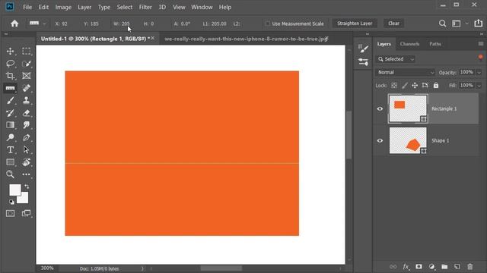This screenshot has width=487, height=273.
Task: Open the Ruler tool preset picker arrow
Action: point(44,24)
